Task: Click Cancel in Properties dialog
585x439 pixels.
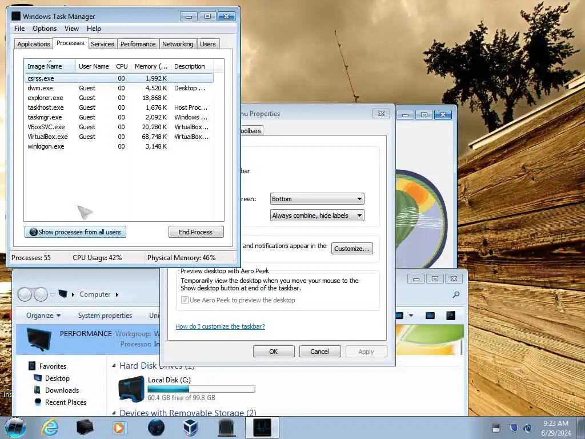Action: (320, 352)
